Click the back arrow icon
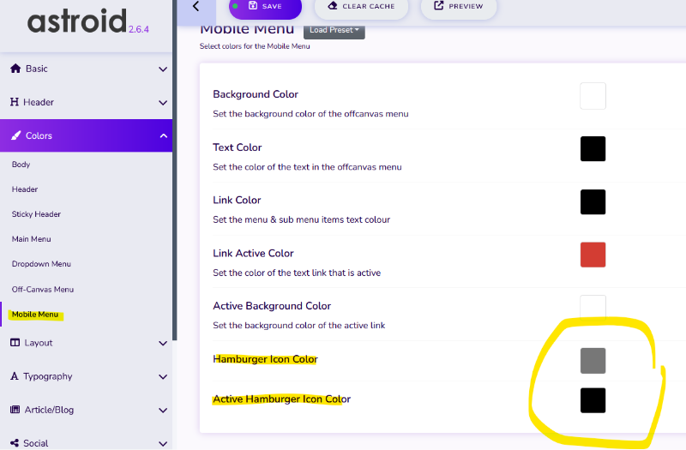This screenshot has width=686, height=450. tap(196, 6)
